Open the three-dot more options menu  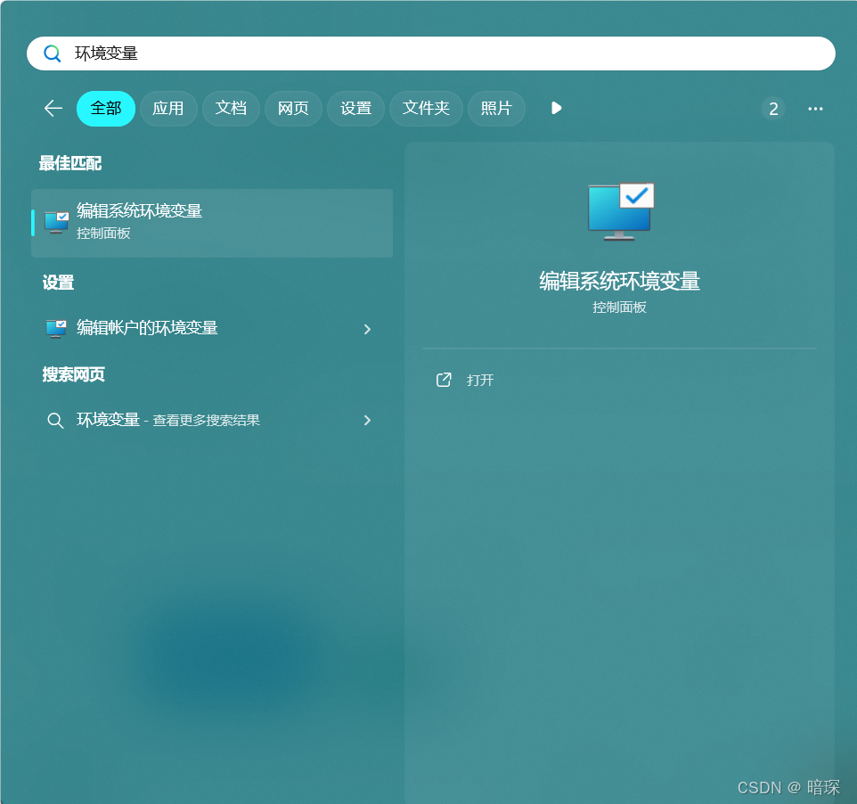click(x=815, y=109)
